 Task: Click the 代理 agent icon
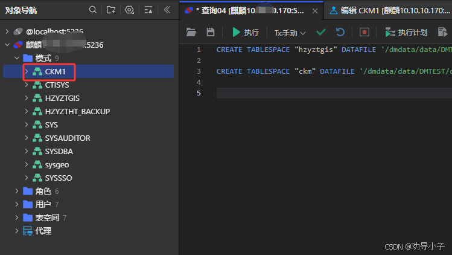[x=28, y=231]
